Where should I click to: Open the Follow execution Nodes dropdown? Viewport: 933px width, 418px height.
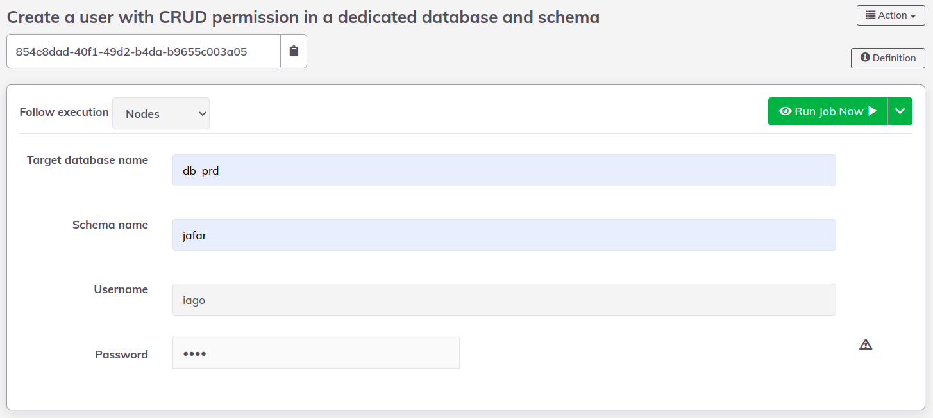pos(161,113)
